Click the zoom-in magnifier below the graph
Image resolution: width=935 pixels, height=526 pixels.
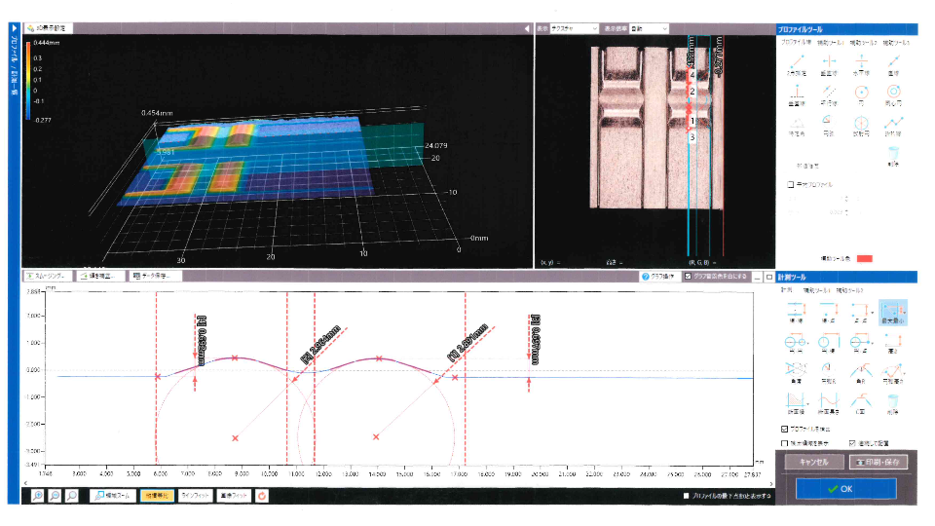tap(38, 495)
